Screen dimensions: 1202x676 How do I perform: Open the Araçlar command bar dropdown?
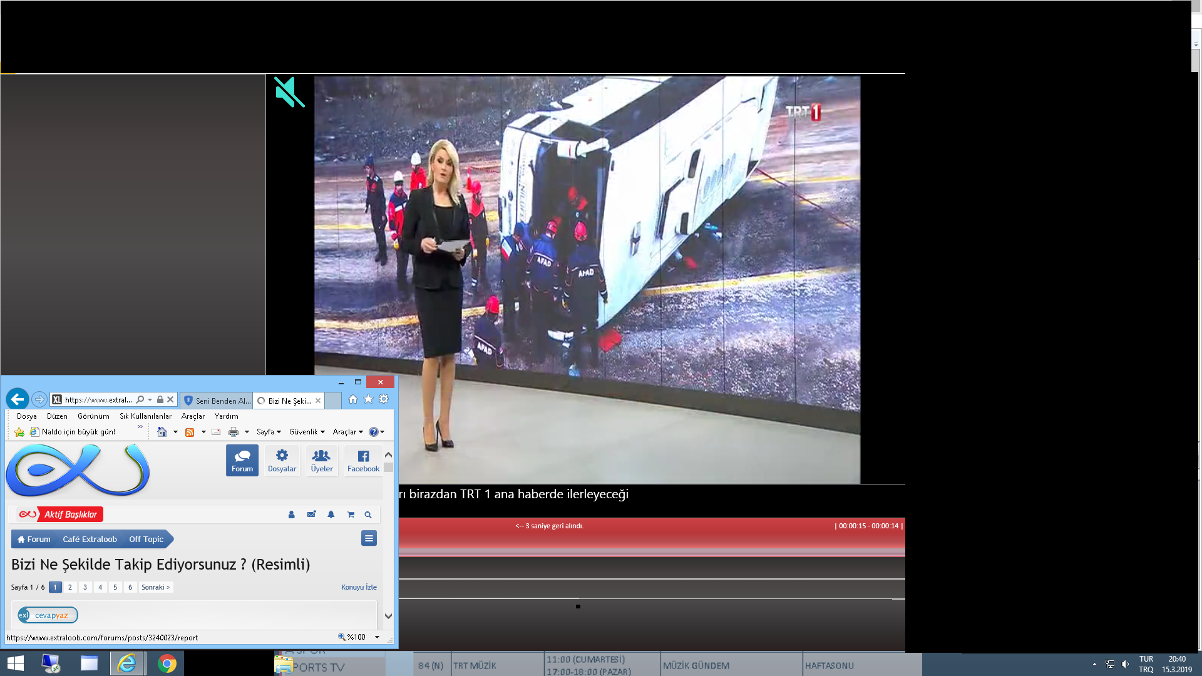(x=347, y=432)
